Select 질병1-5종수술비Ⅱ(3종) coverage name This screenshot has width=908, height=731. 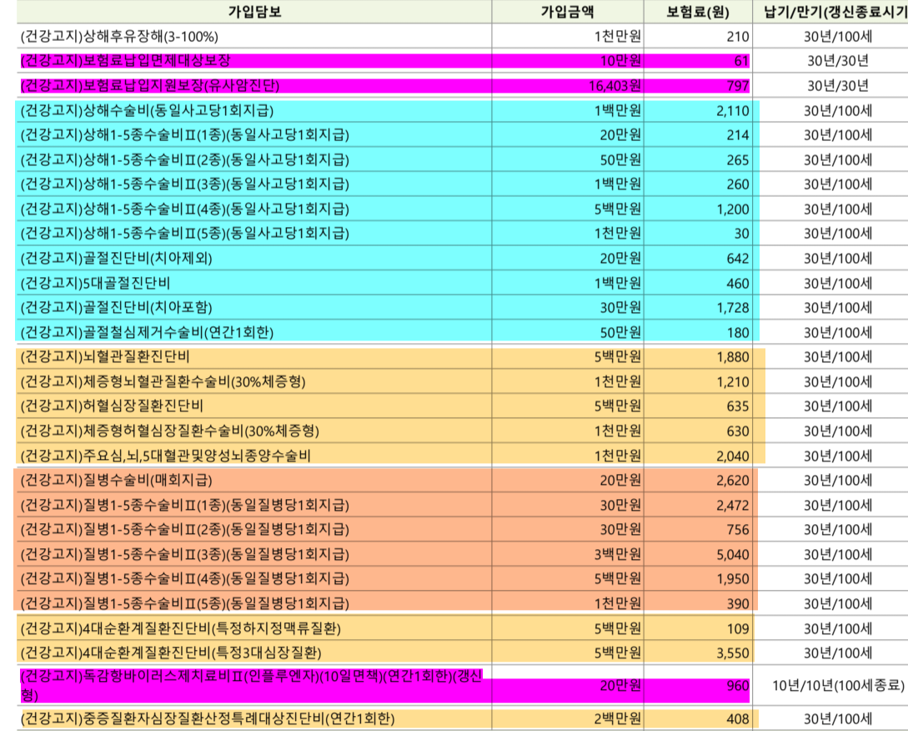coord(185,554)
